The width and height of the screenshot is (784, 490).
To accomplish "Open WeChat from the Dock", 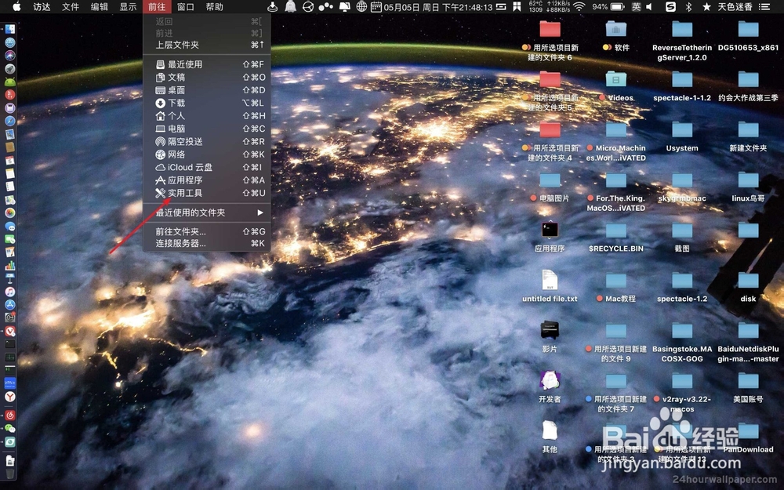I will pyautogui.click(x=10, y=429).
